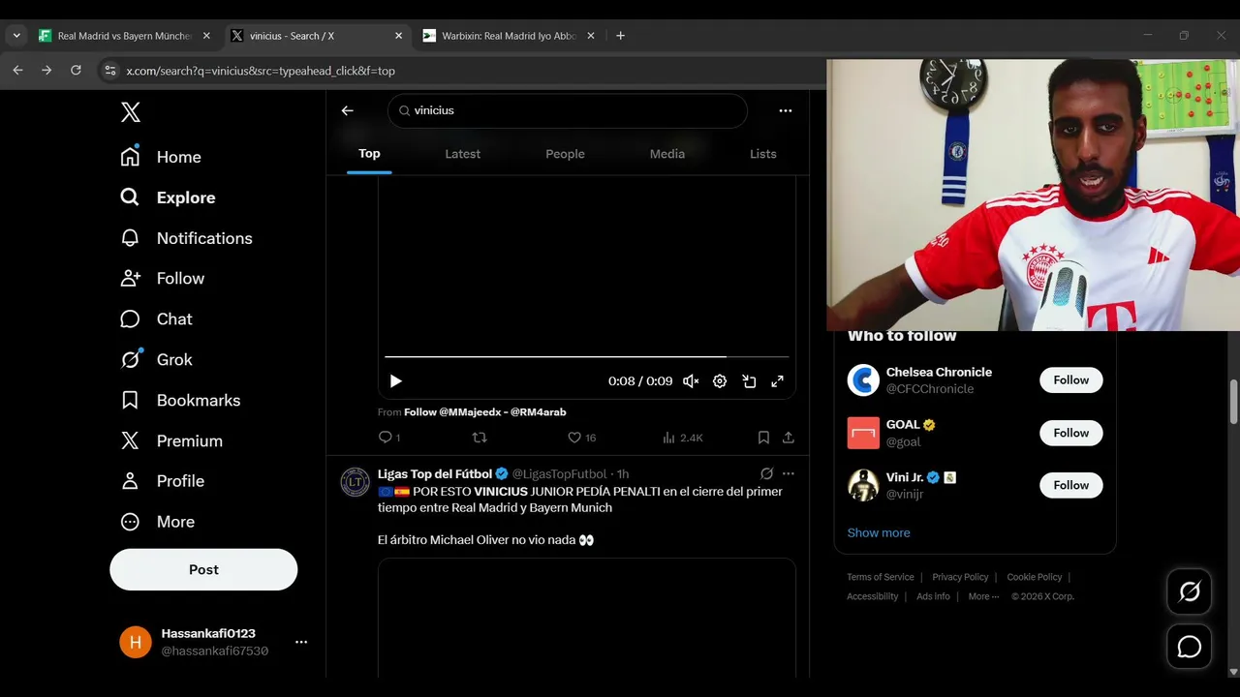Seek on the video progress bar
The height and width of the screenshot is (697, 1240).
click(587, 357)
